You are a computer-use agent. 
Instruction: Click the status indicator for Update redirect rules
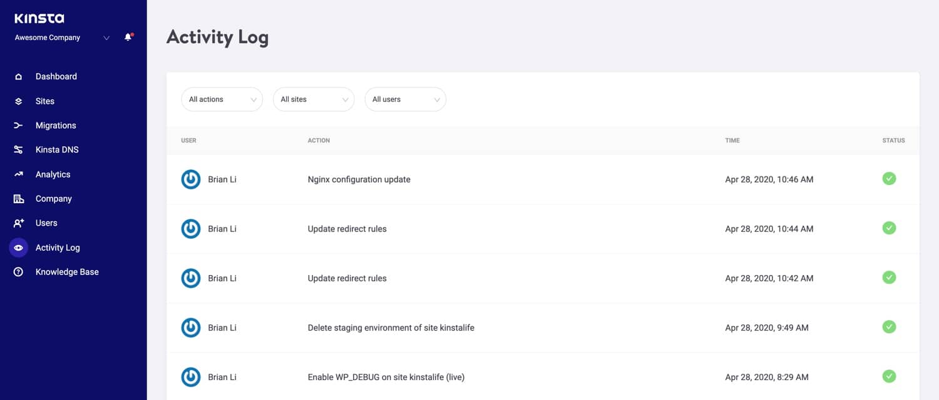tap(889, 227)
